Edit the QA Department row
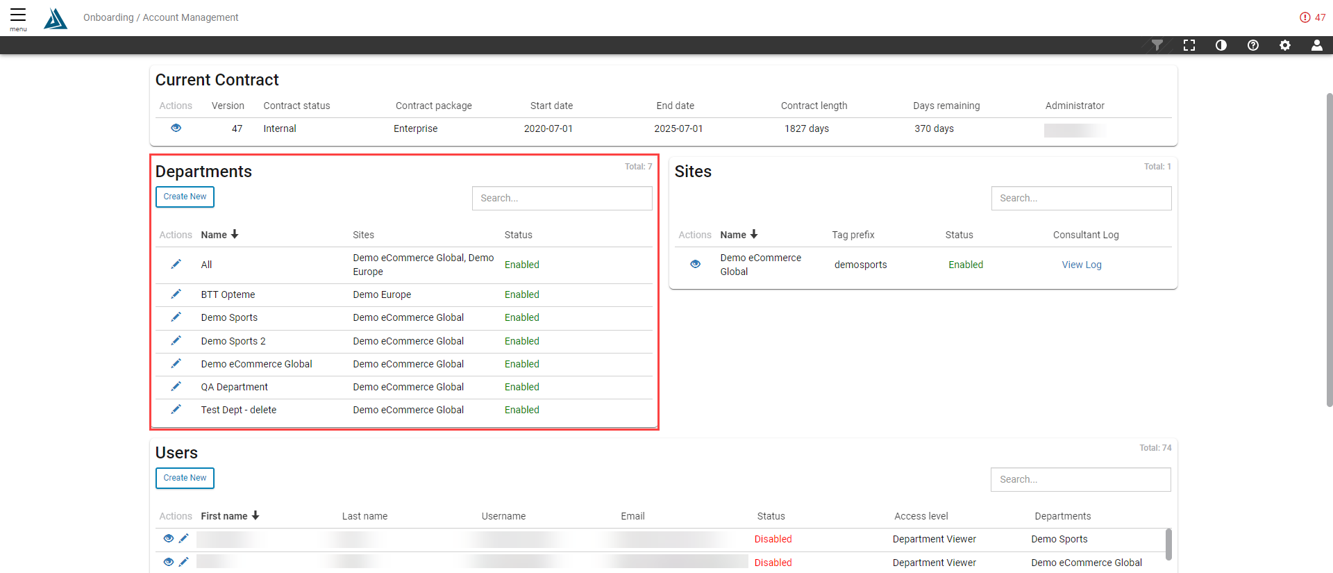 pos(176,386)
